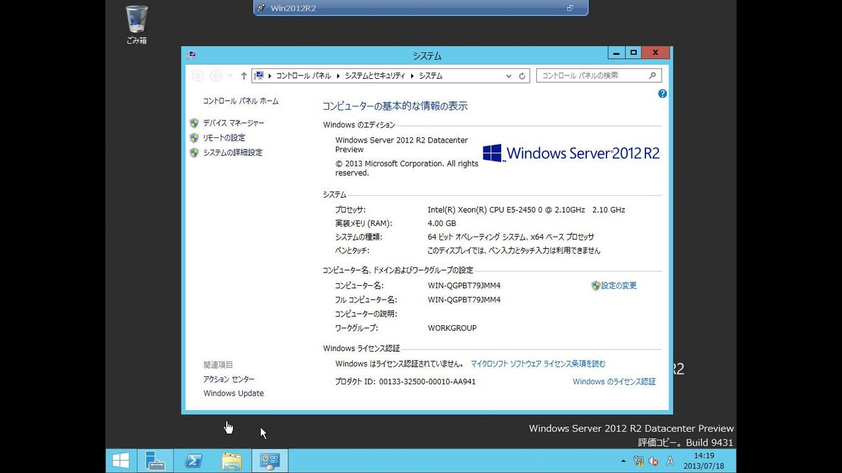Refresh the システム page
The width and height of the screenshot is (842, 473).
[x=522, y=76]
